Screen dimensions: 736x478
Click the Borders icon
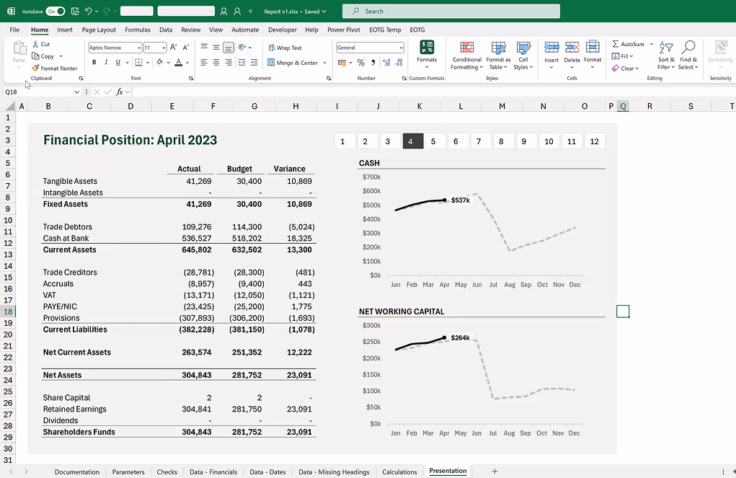[x=138, y=62]
